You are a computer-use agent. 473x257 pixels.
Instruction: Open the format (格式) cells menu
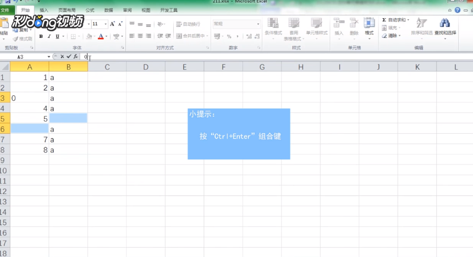(x=369, y=28)
